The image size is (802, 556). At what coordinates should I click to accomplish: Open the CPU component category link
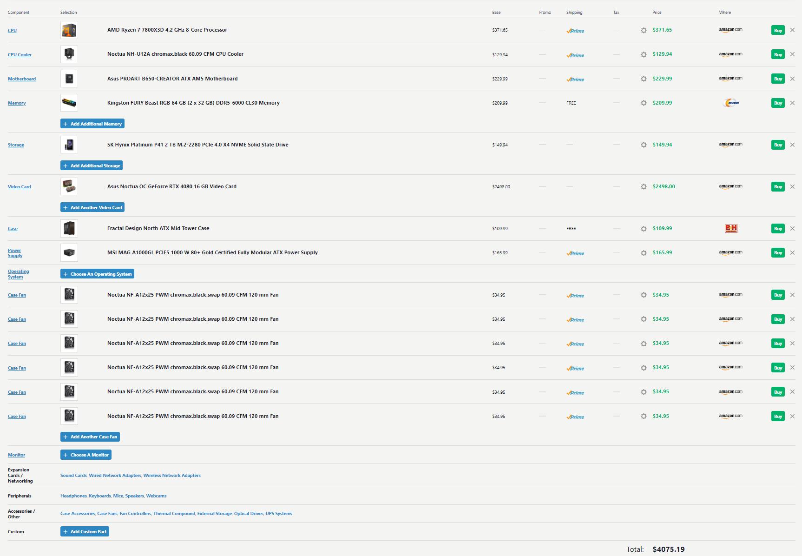point(12,31)
